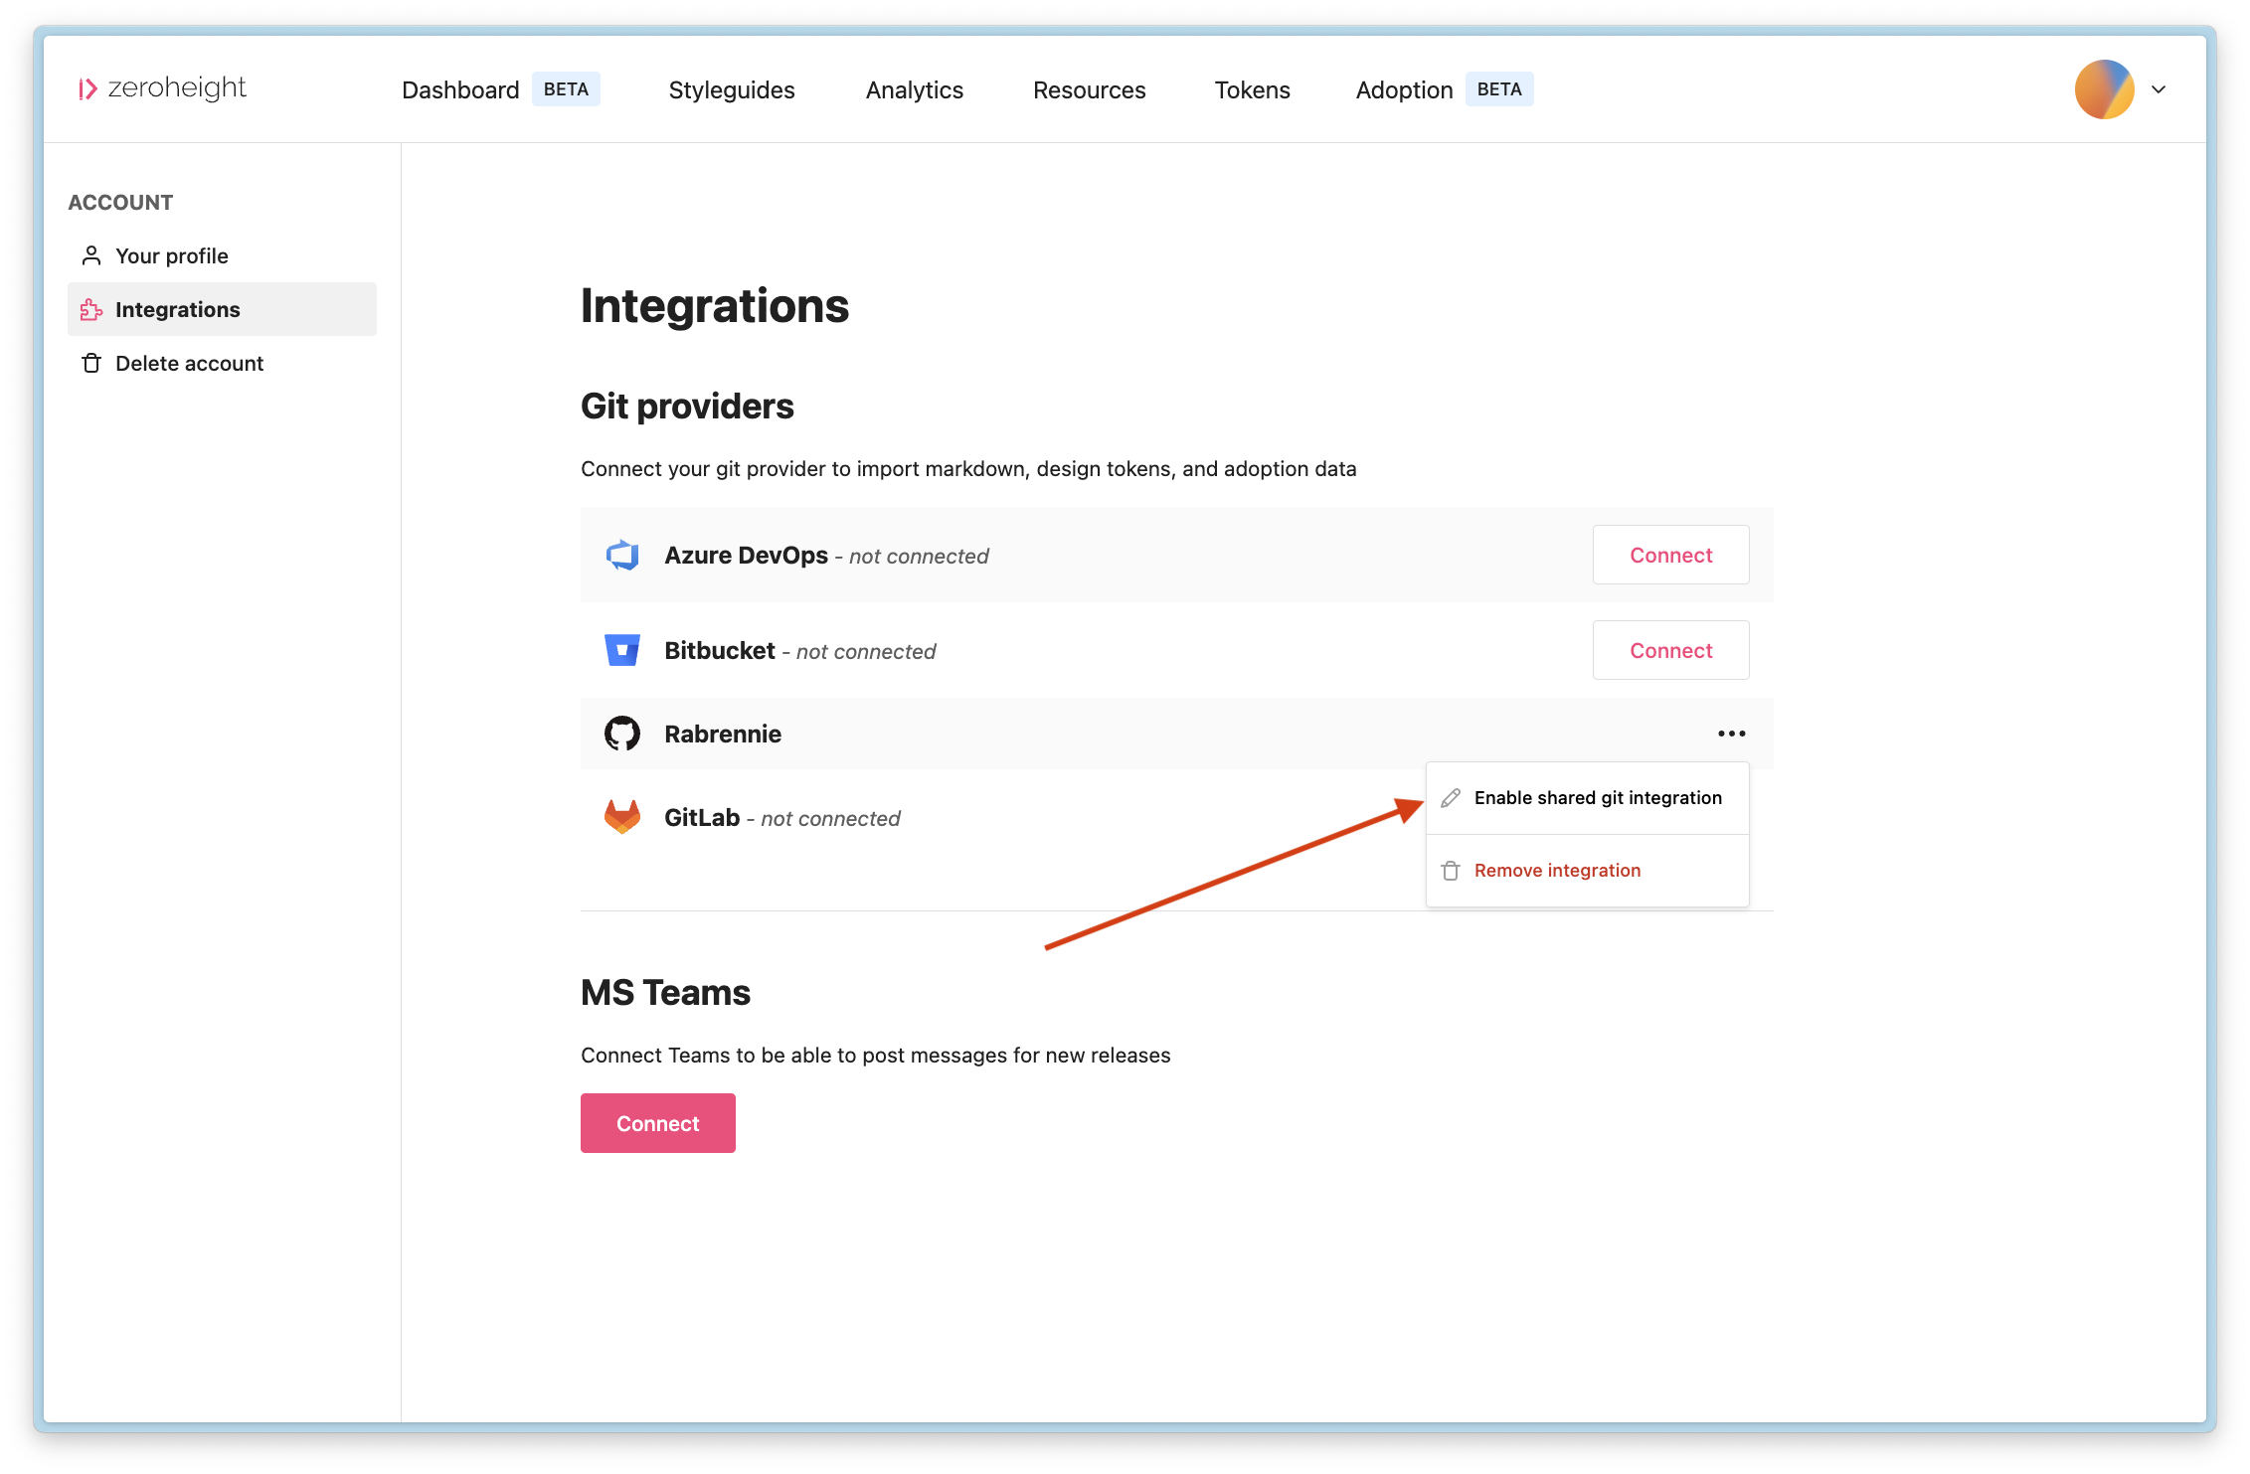Click the pink MS Teams Connect button
The image size is (2250, 1474).
click(658, 1123)
